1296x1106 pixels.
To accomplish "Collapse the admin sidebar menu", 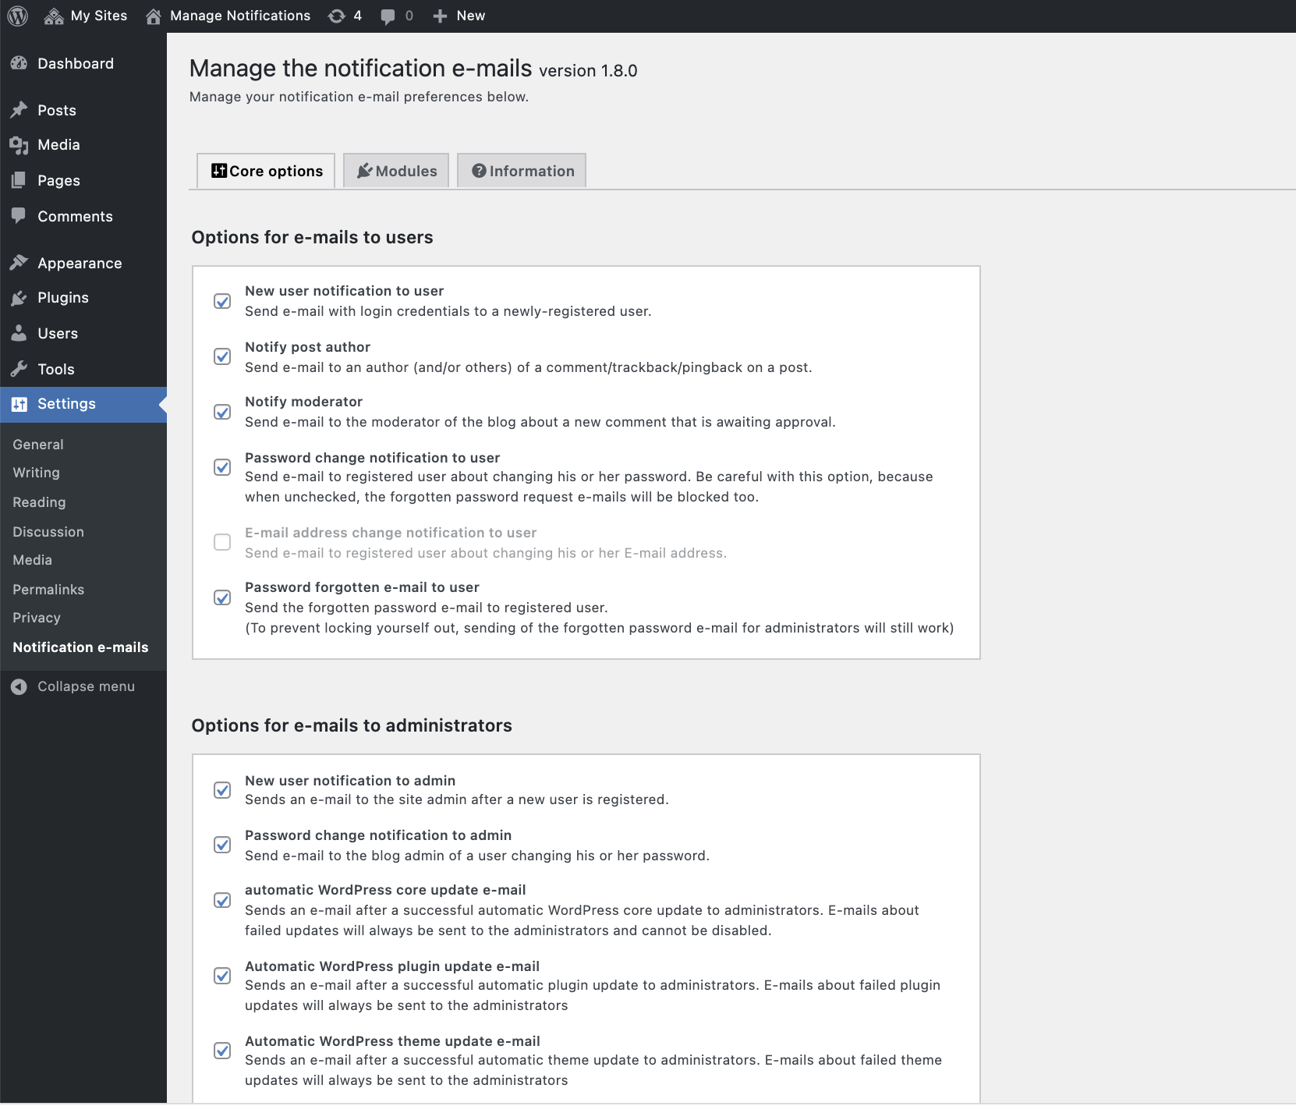I will pyautogui.click(x=74, y=686).
